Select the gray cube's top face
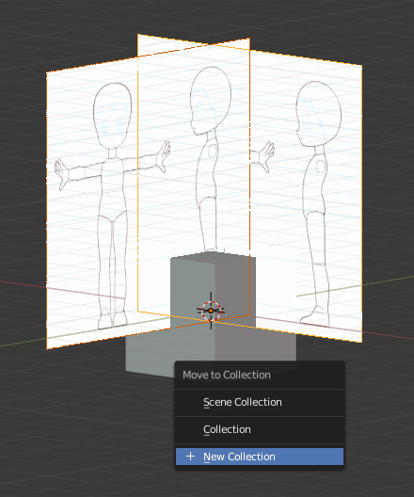Viewport: 414px width, 497px height. click(x=213, y=255)
